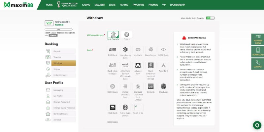Open the PROMOS navigation tab
This screenshot has height=132, width=264.
click(153, 5)
